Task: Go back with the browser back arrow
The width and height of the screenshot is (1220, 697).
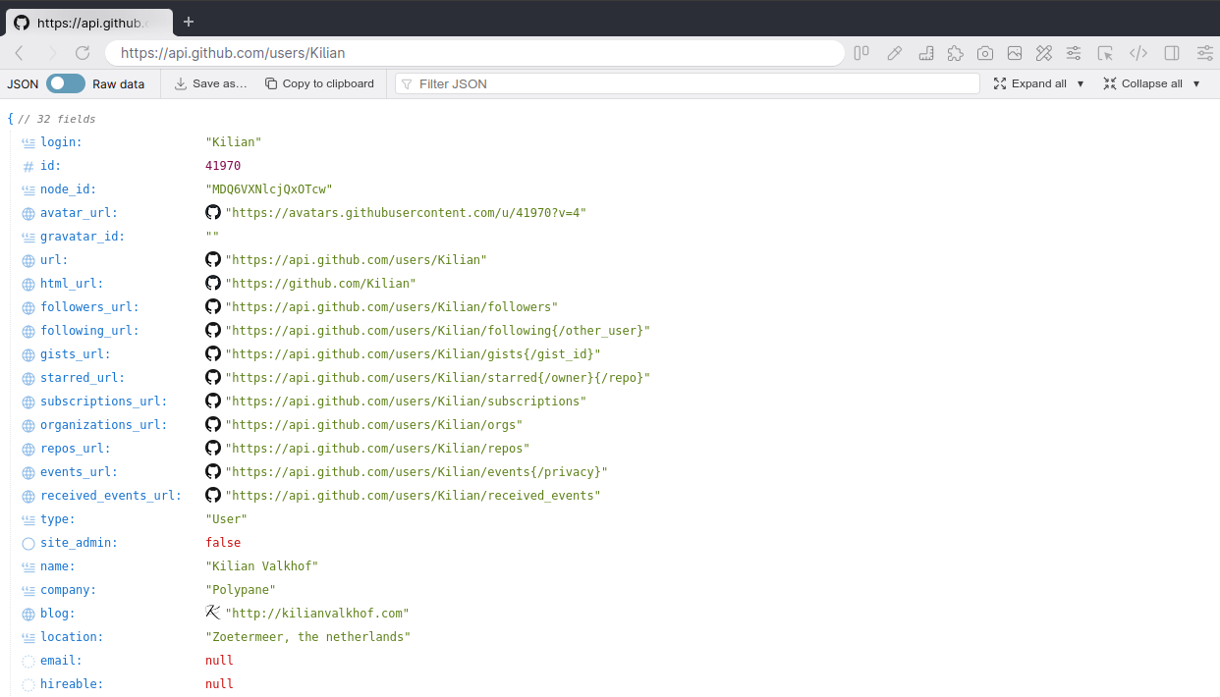Action: (x=20, y=53)
